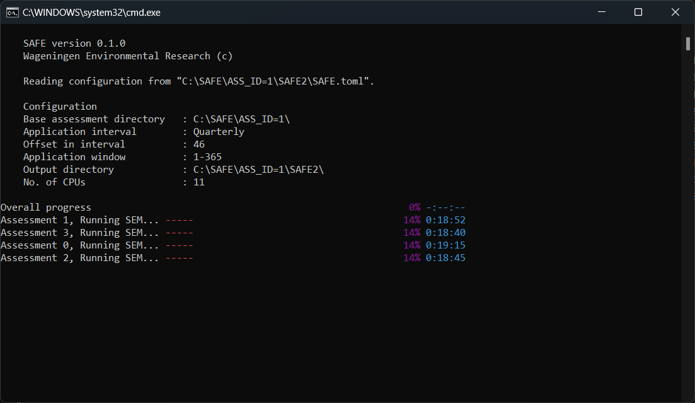Click the Application interval Quarterly value
The height and width of the screenshot is (403, 695).
(x=218, y=131)
